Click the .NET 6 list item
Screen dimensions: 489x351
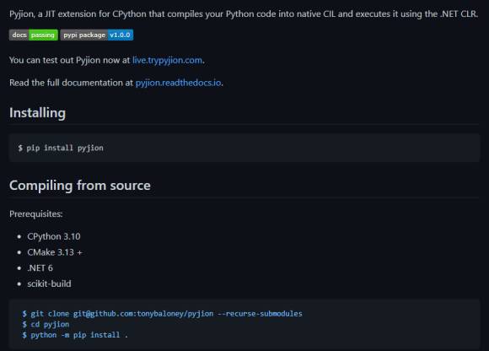[x=40, y=268]
